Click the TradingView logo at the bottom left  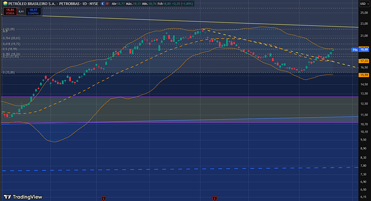pyautogui.click(x=23, y=197)
